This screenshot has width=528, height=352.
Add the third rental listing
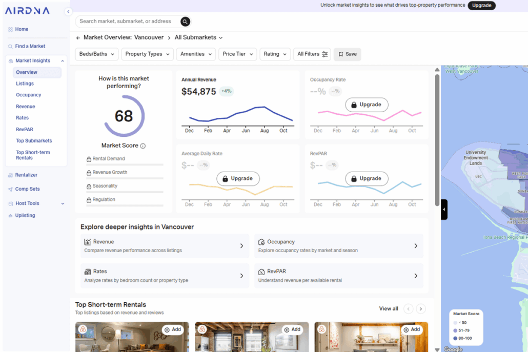pyautogui.click(x=412, y=329)
